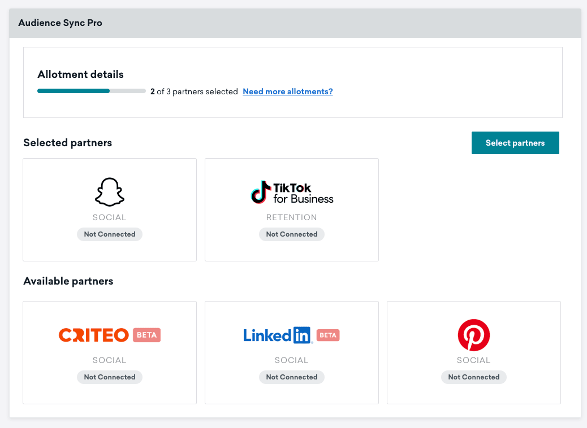Click the TikTok for Business logo
This screenshot has height=428, width=587.
pos(291,192)
